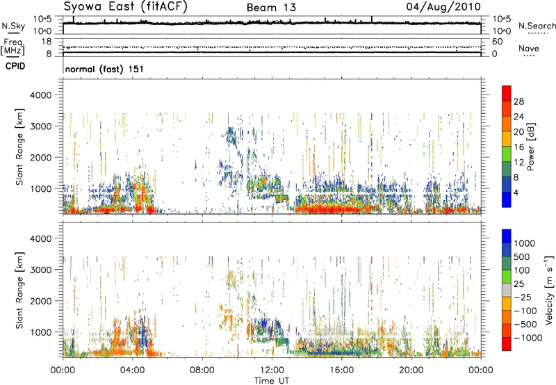Viewport: 556px width, 385px height.
Task: Click the gray band of the velocity colorbar
Action: (x=507, y=290)
